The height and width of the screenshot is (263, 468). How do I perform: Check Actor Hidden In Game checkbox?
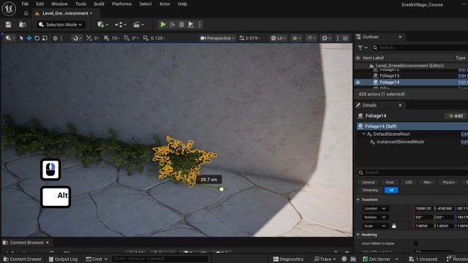click(x=416, y=243)
